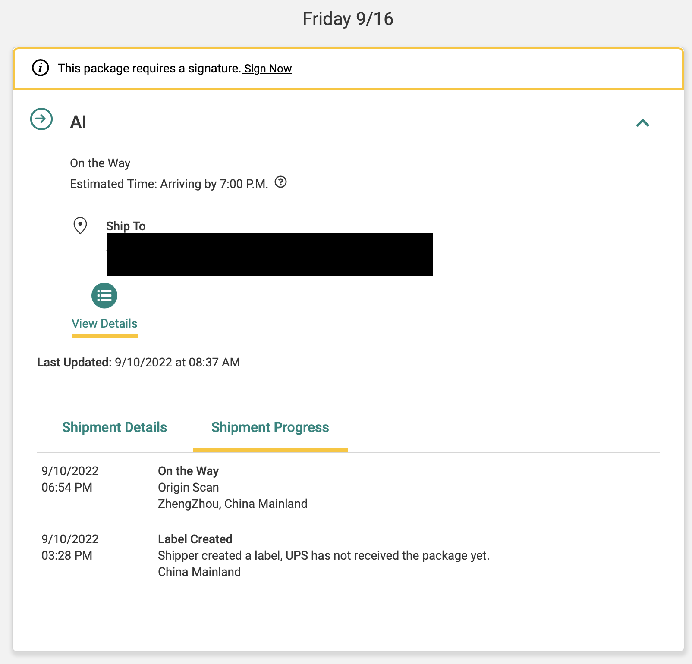The image size is (692, 664).
Task: Click the circled arrow status icon
Action: click(x=41, y=119)
